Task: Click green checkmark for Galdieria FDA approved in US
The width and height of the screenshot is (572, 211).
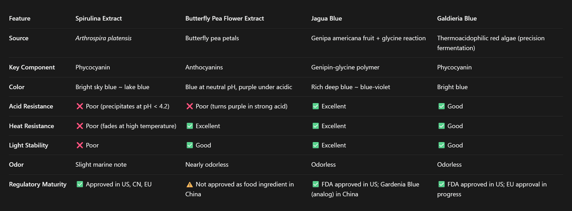Action: (x=441, y=184)
